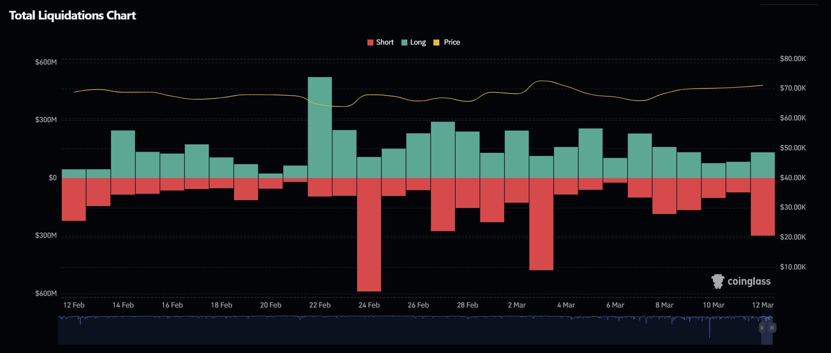The height and width of the screenshot is (353, 831).
Task: Click the '20 Feb' x-axis label
Action: [271, 305]
